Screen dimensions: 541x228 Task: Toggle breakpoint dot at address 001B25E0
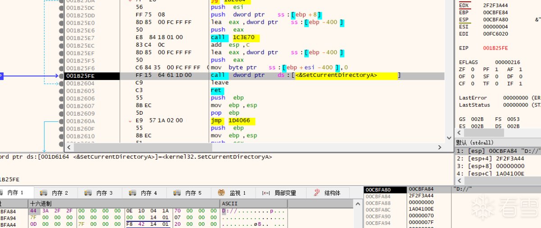[61, 23]
